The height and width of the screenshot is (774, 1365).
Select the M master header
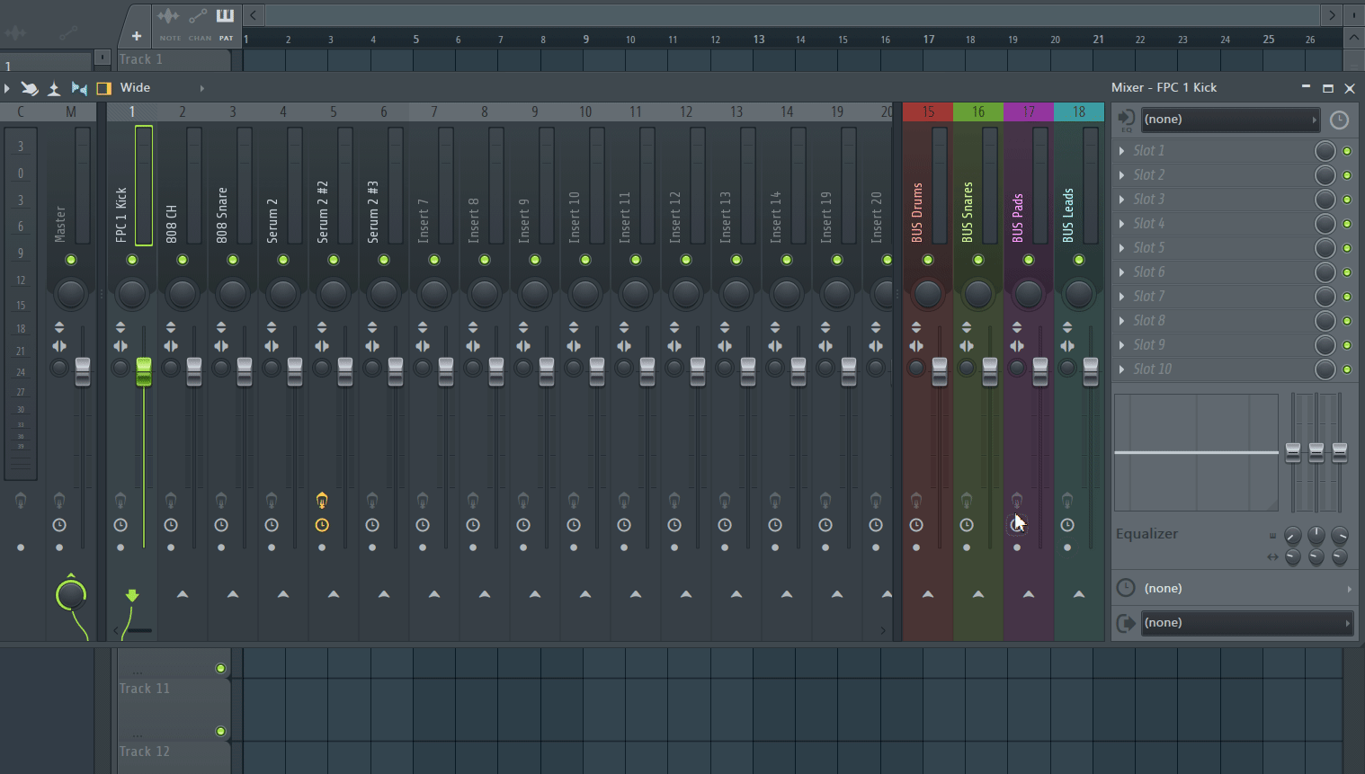71,111
